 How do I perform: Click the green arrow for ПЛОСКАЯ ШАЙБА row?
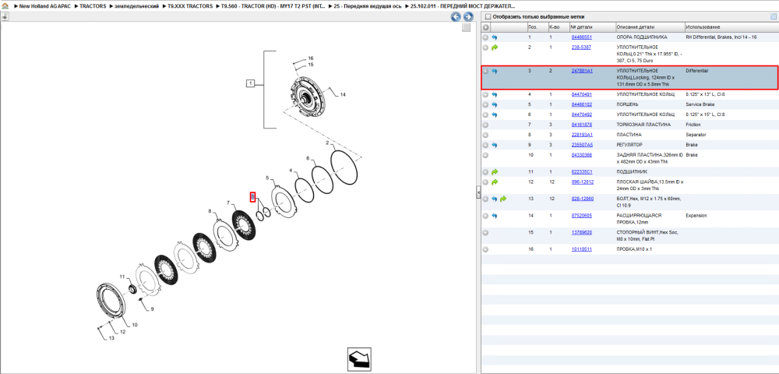(x=495, y=182)
